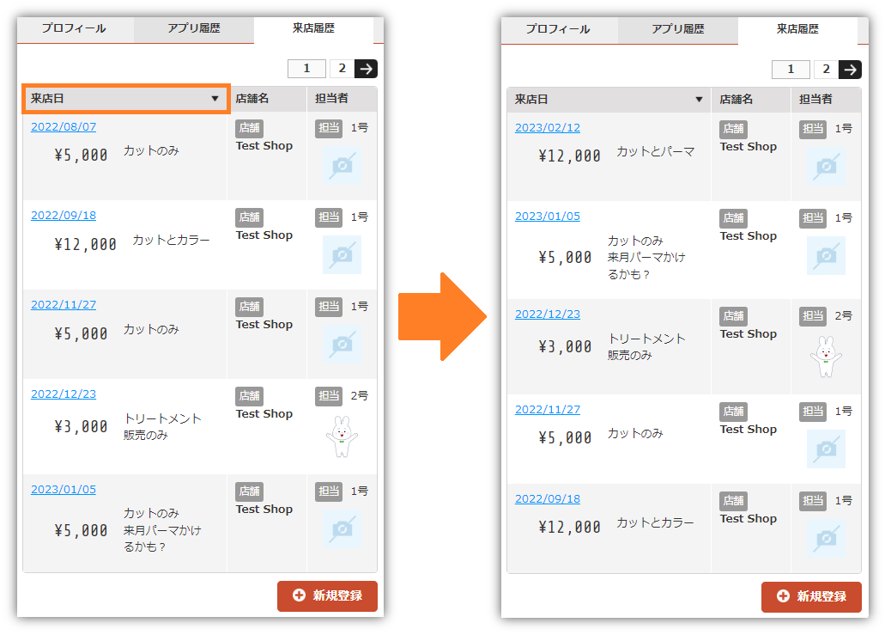Open visit 2022/11/27 in right panel
Image resolution: width=885 pixels, height=635 pixels.
click(x=548, y=410)
